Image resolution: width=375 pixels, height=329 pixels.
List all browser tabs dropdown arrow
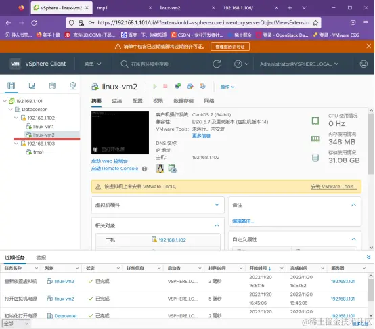(x=304, y=8)
